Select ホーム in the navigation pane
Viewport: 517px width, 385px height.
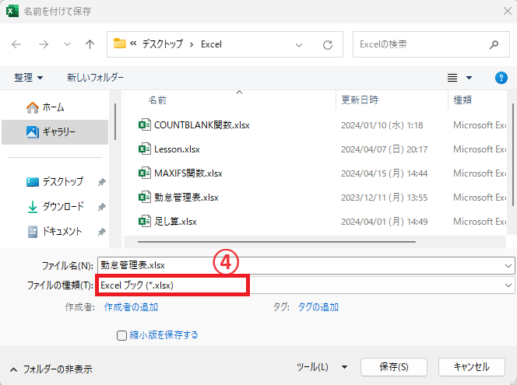click(55, 107)
